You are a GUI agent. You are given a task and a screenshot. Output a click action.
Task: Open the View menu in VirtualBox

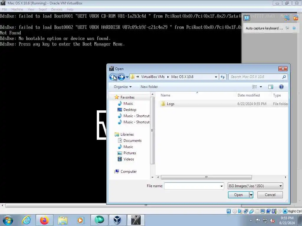coord(31,9)
